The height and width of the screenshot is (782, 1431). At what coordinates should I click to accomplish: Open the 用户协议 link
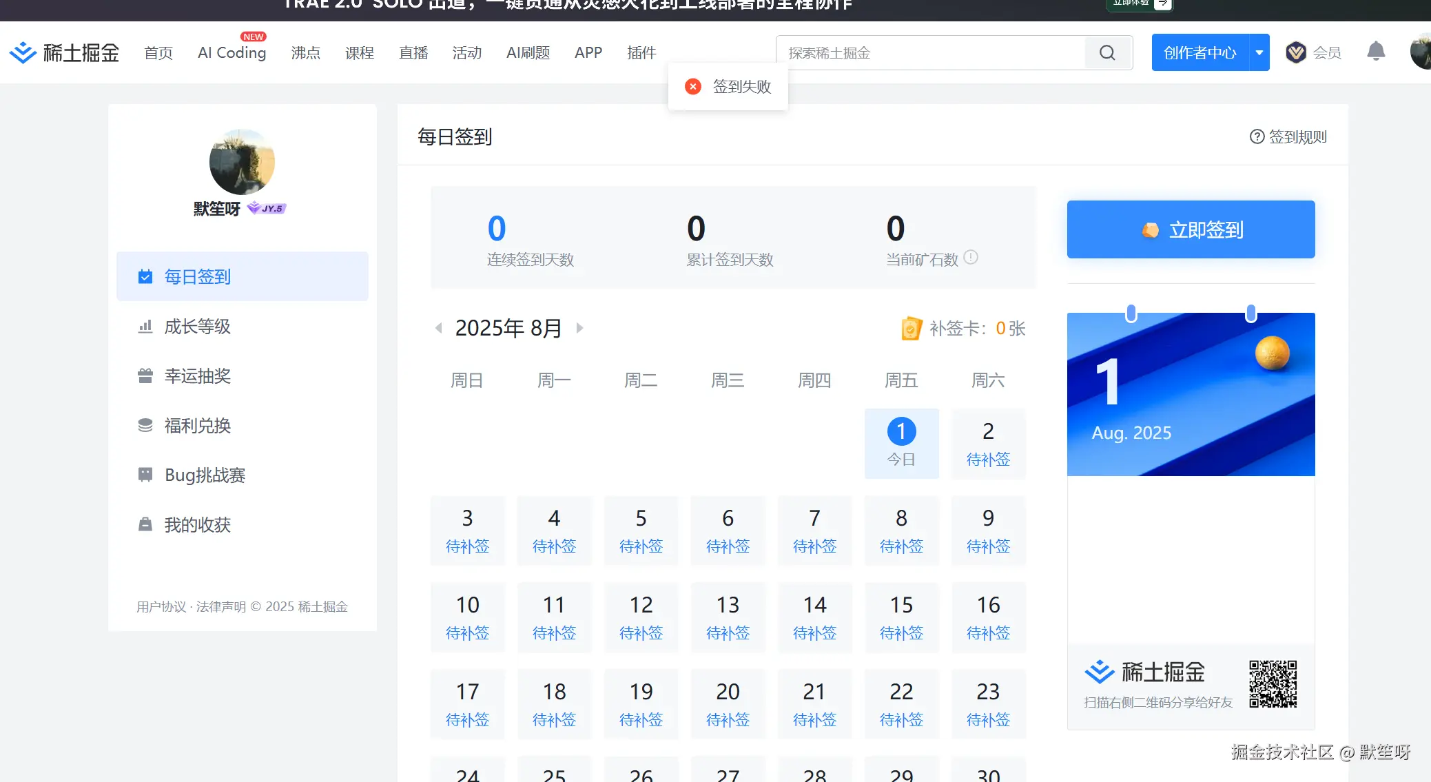pyautogui.click(x=160, y=607)
